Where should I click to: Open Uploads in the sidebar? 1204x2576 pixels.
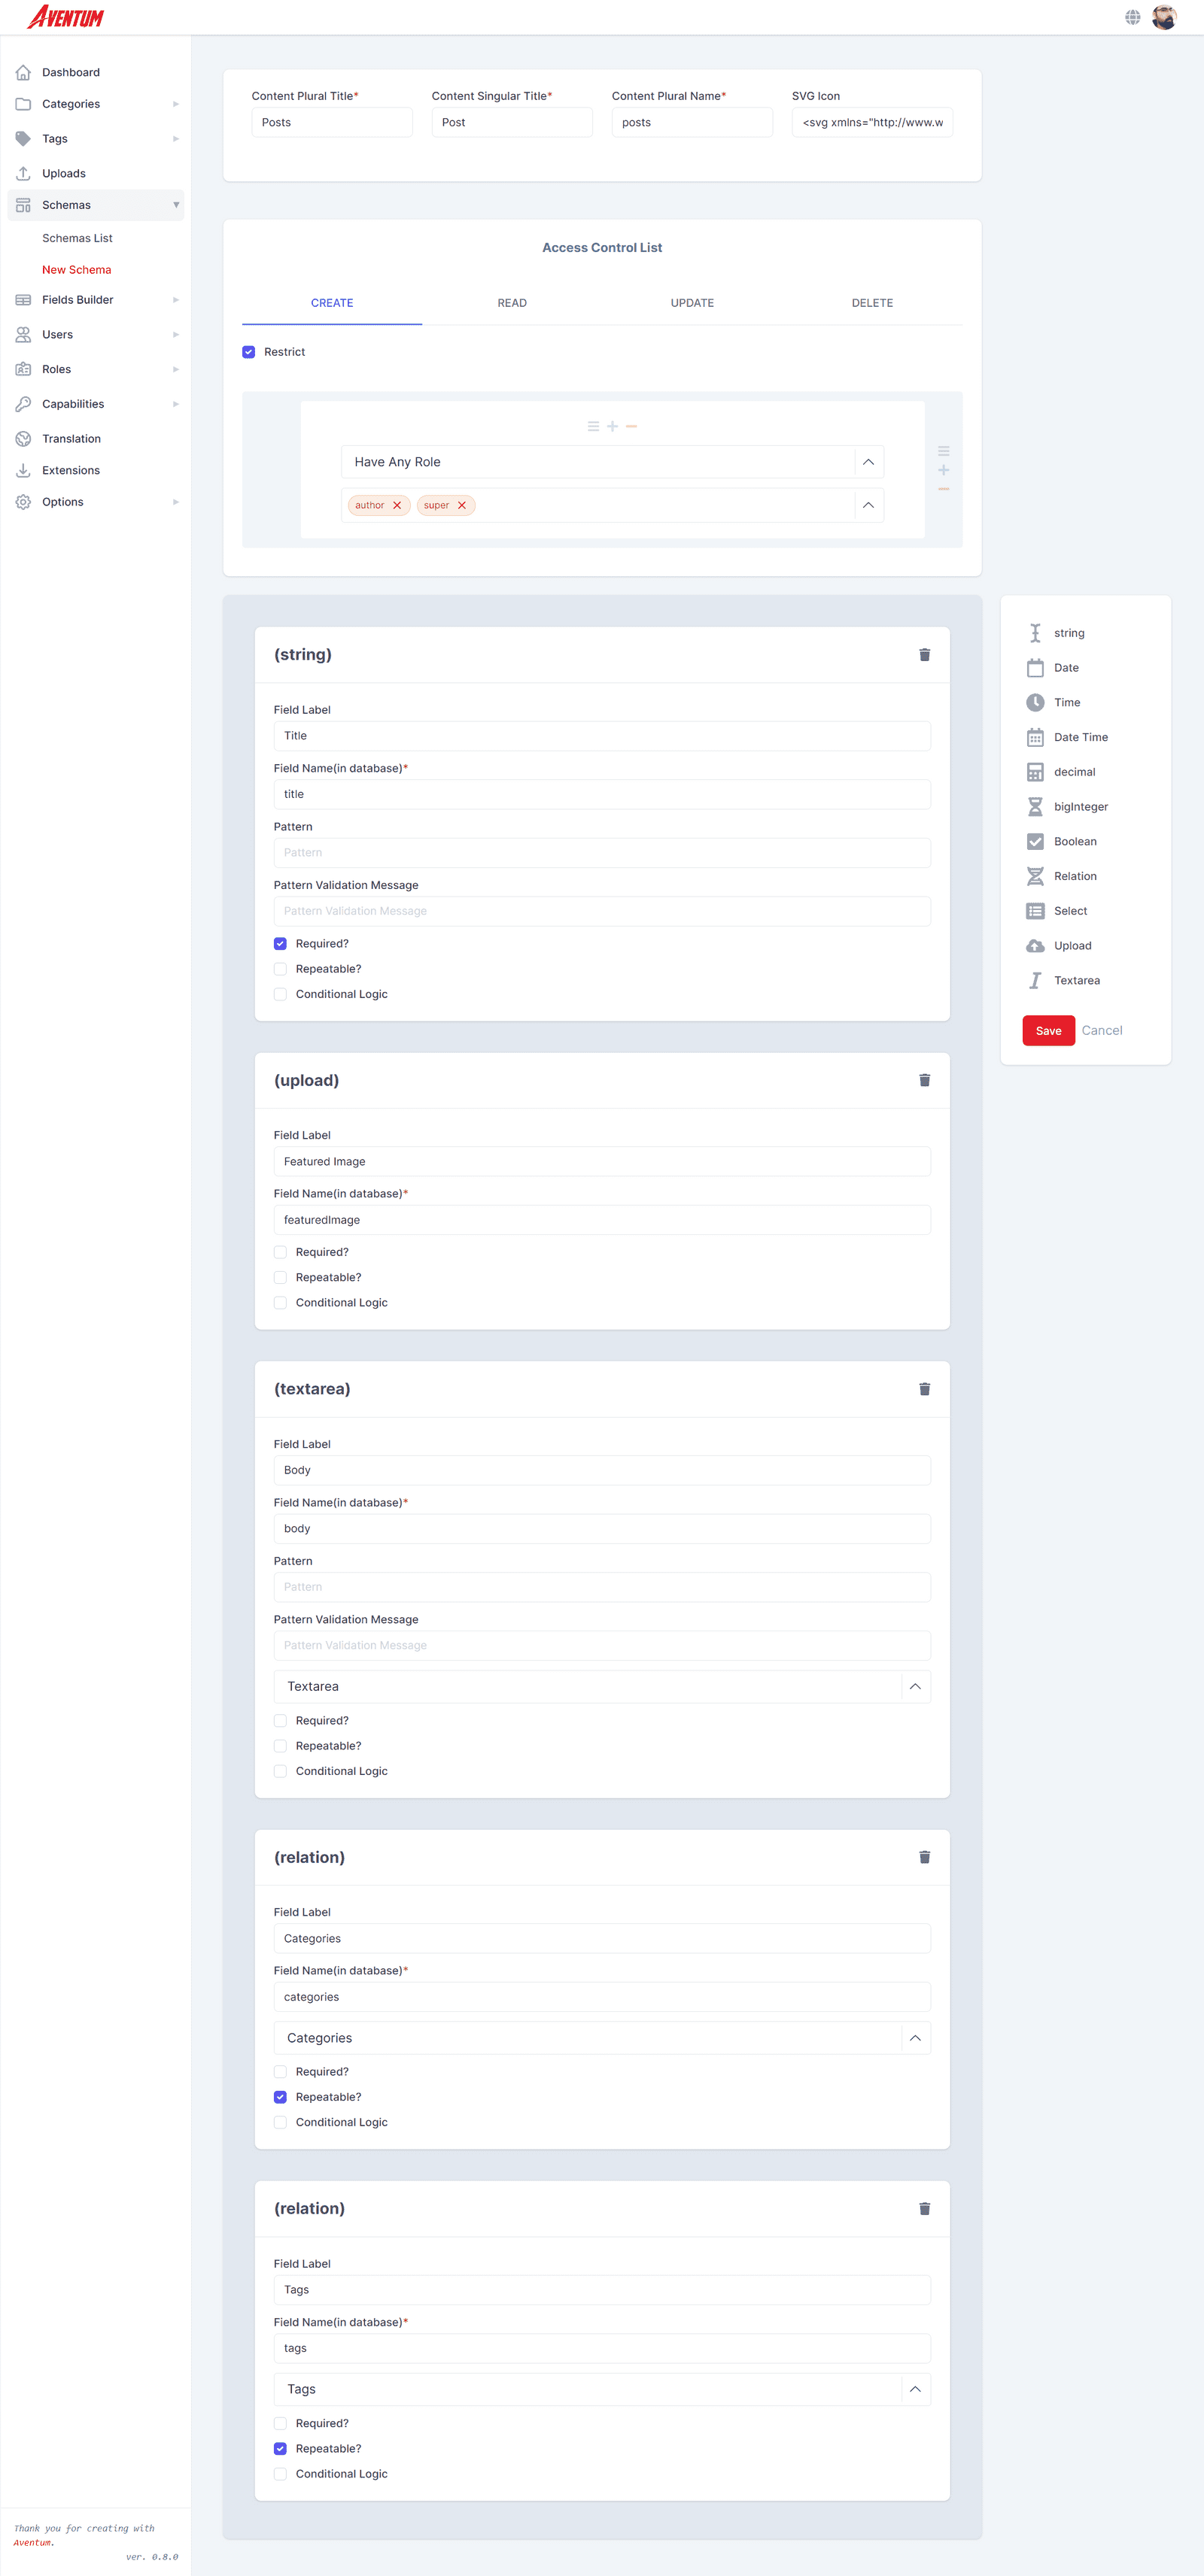63,172
